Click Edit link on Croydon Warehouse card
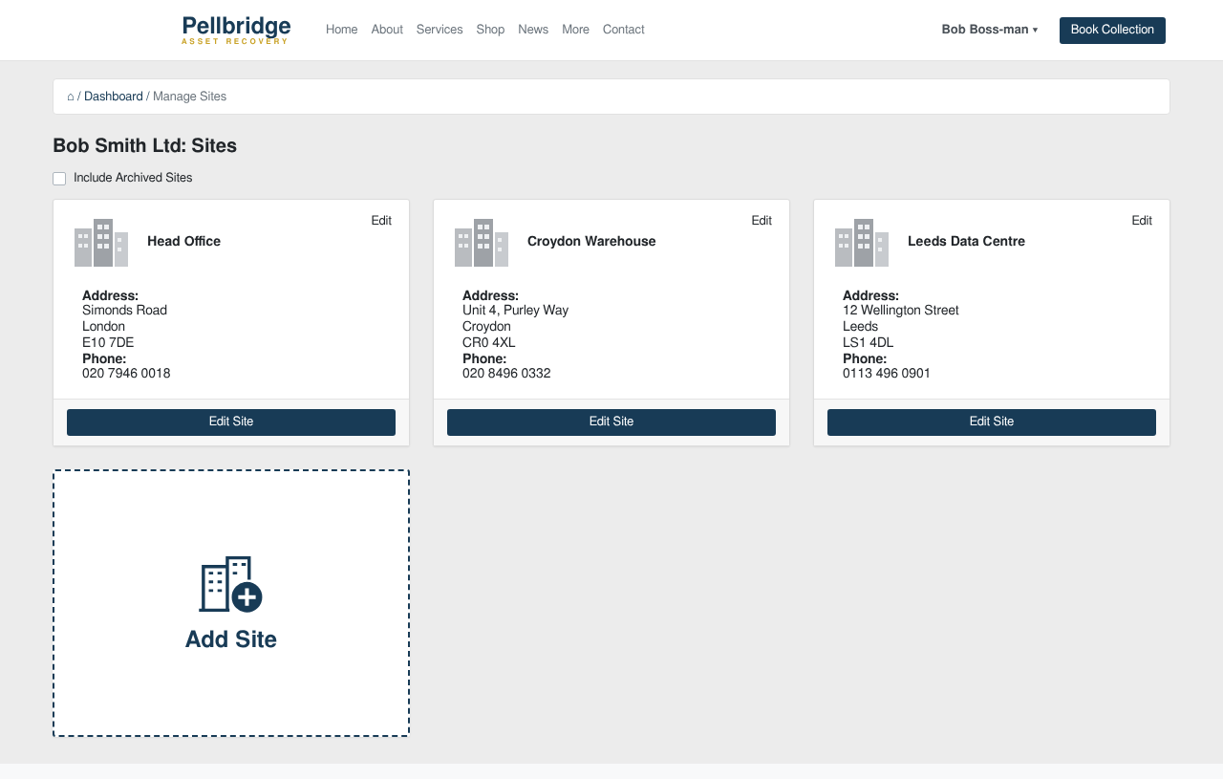This screenshot has height=779, width=1223. (x=762, y=221)
